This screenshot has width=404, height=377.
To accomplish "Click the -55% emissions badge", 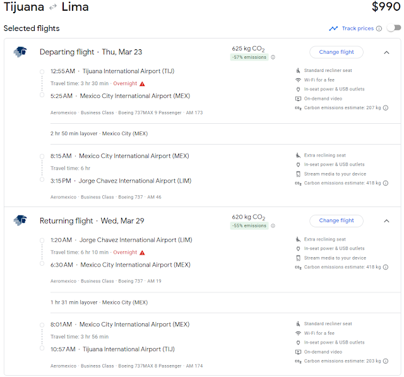I will coord(249,225).
